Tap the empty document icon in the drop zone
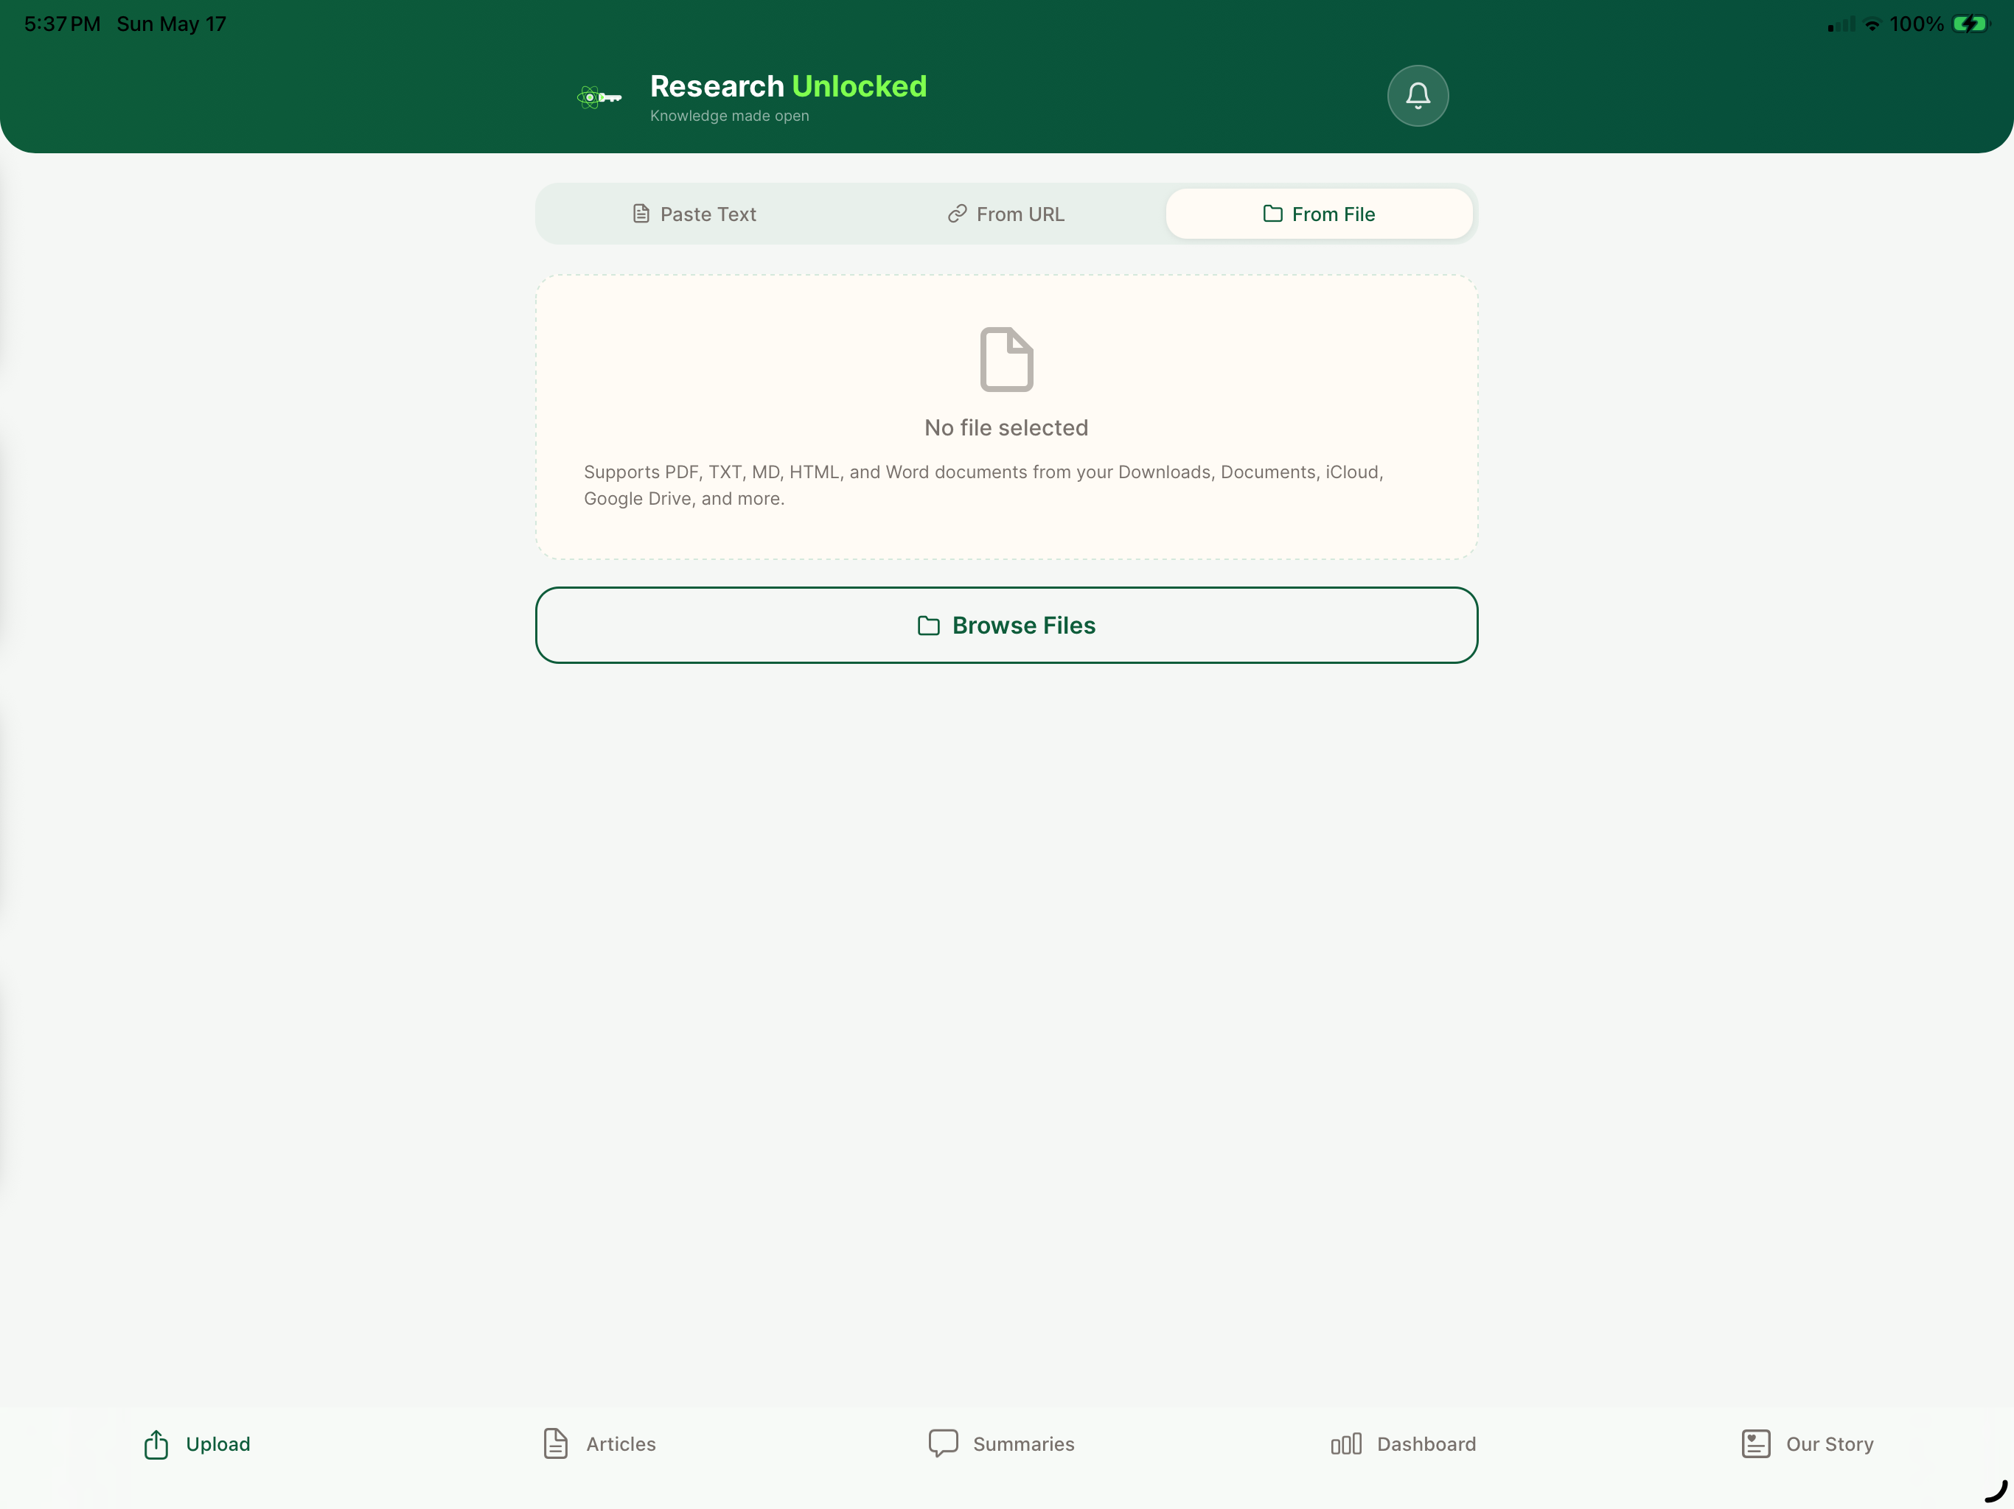Image resolution: width=2014 pixels, height=1509 pixels. point(1006,360)
